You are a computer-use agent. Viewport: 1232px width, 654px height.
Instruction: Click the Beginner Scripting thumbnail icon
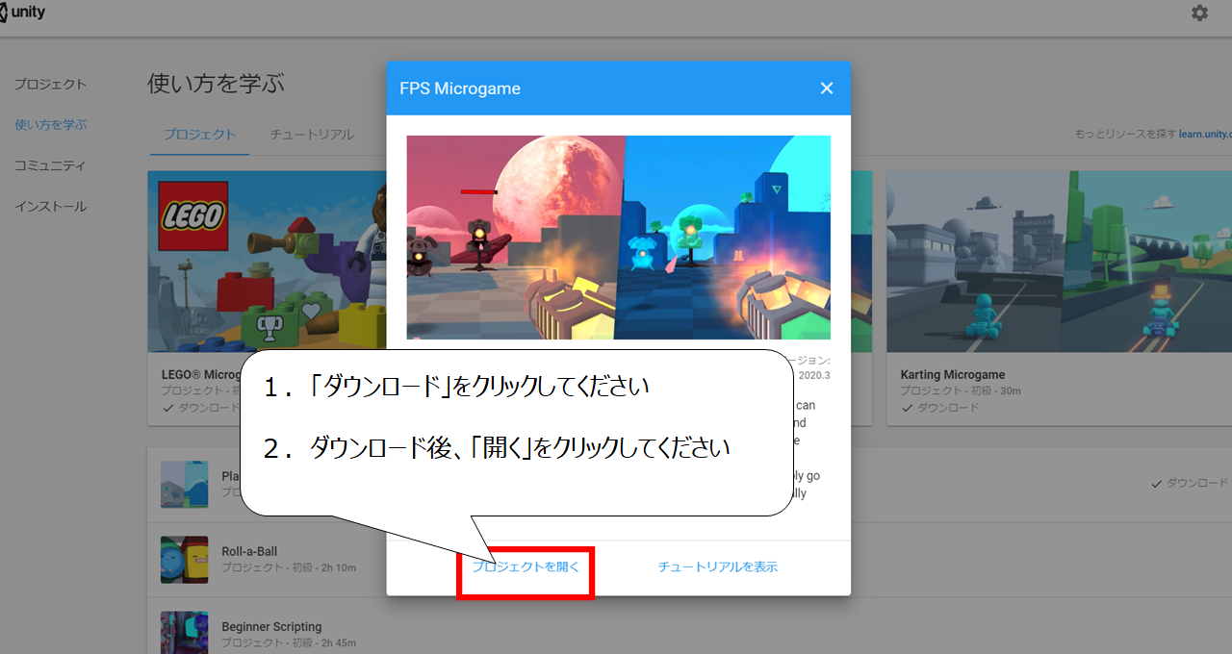[184, 633]
